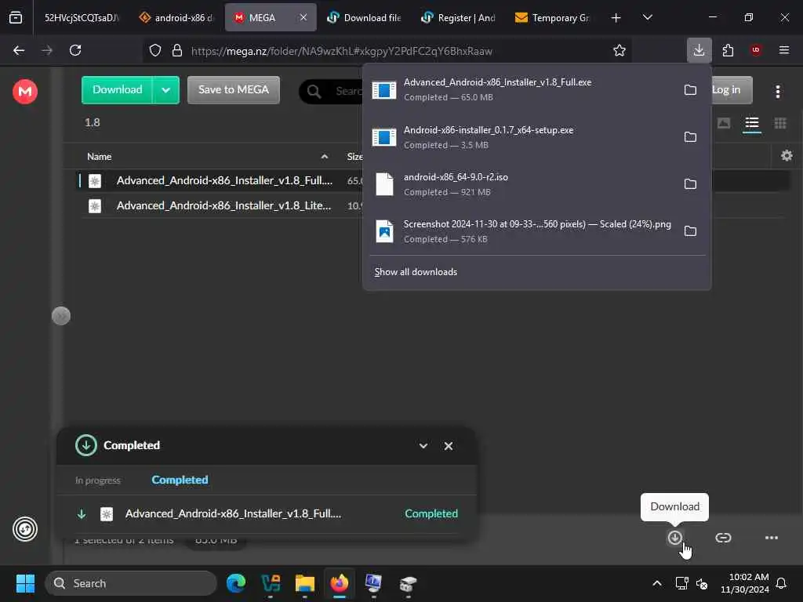Close the Completed transfers panel
The height and width of the screenshot is (602, 803).
(x=448, y=446)
